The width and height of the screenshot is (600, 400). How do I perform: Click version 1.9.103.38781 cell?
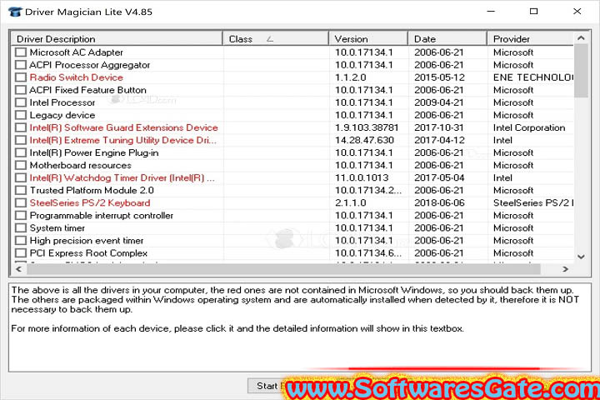tap(367, 127)
